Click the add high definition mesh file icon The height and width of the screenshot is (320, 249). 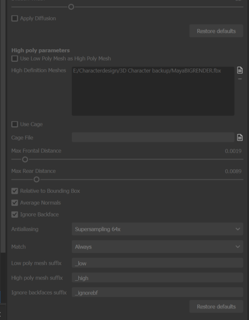click(x=240, y=70)
